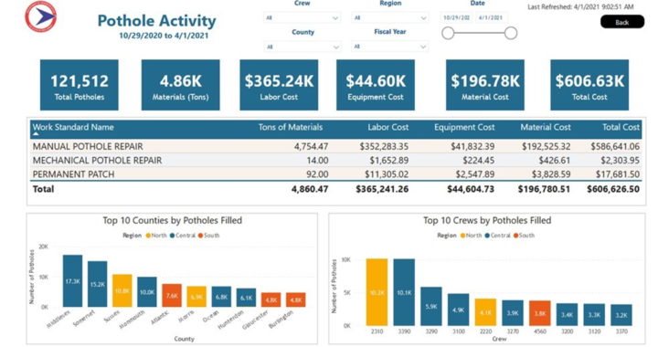Click the Pothole Activity title
Viewport: 658px width, 347px height.
point(157,20)
